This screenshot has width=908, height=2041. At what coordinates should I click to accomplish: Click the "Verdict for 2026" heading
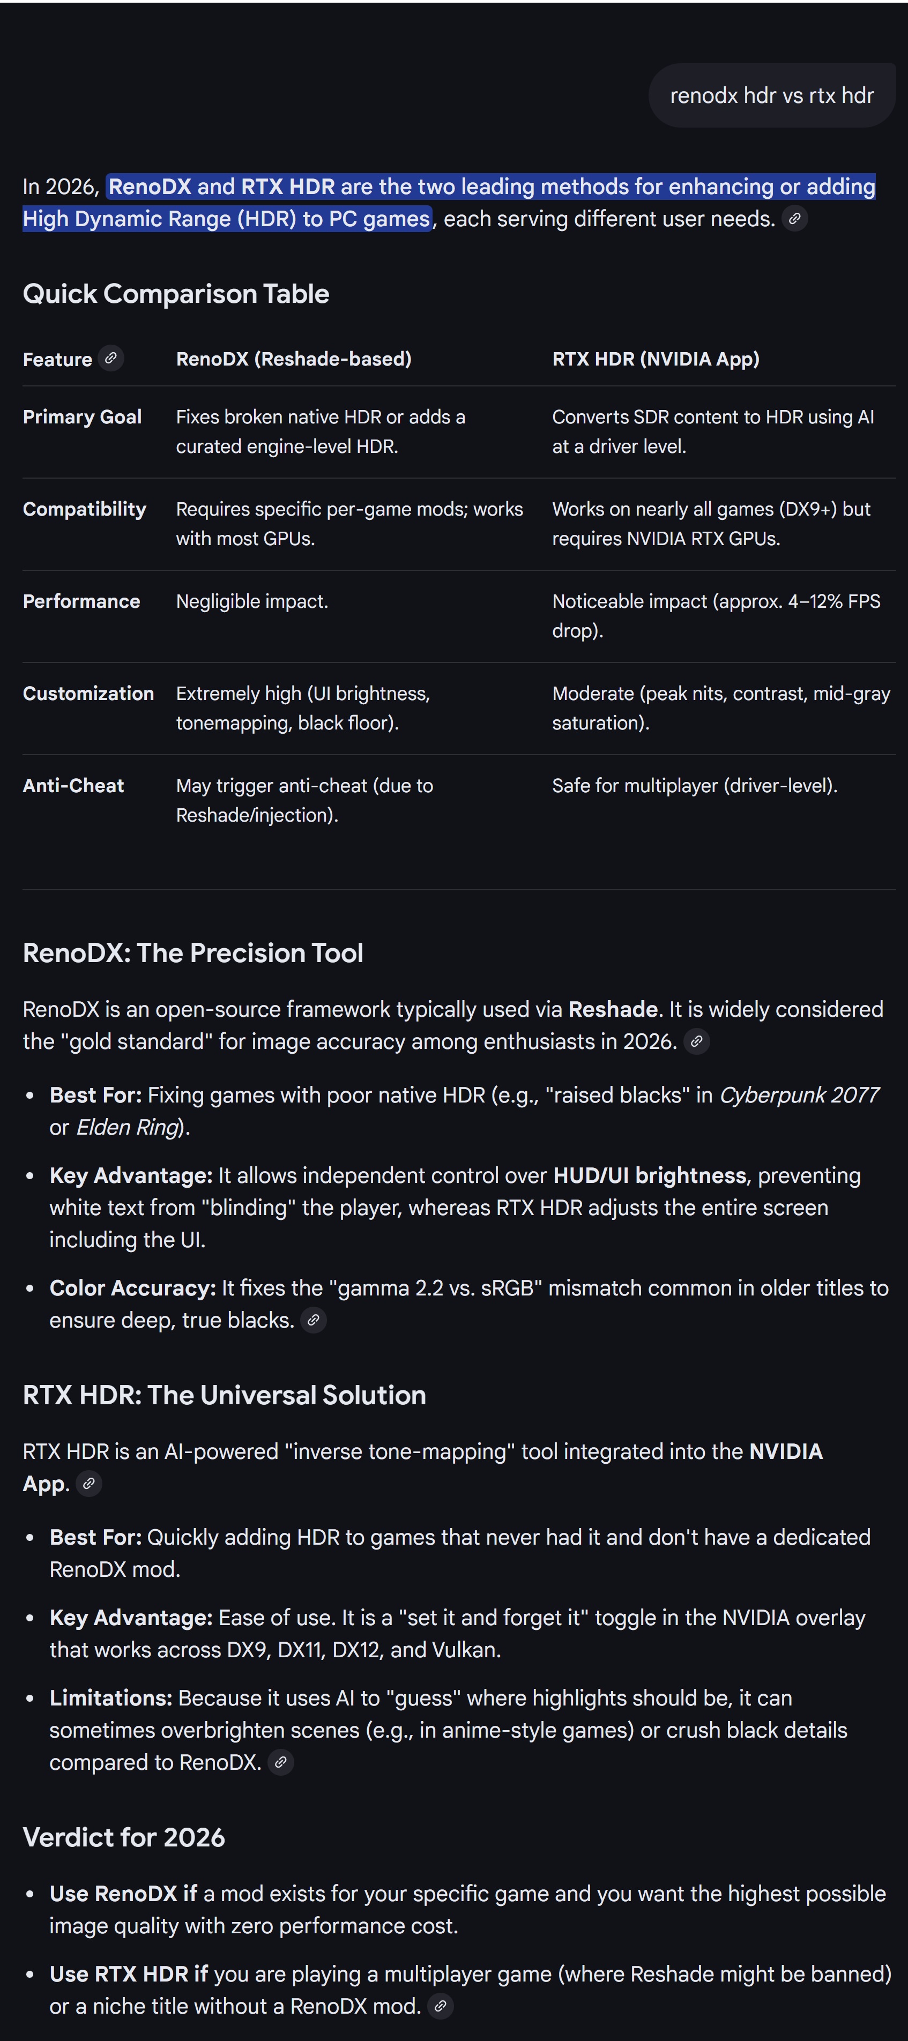click(124, 1837)
